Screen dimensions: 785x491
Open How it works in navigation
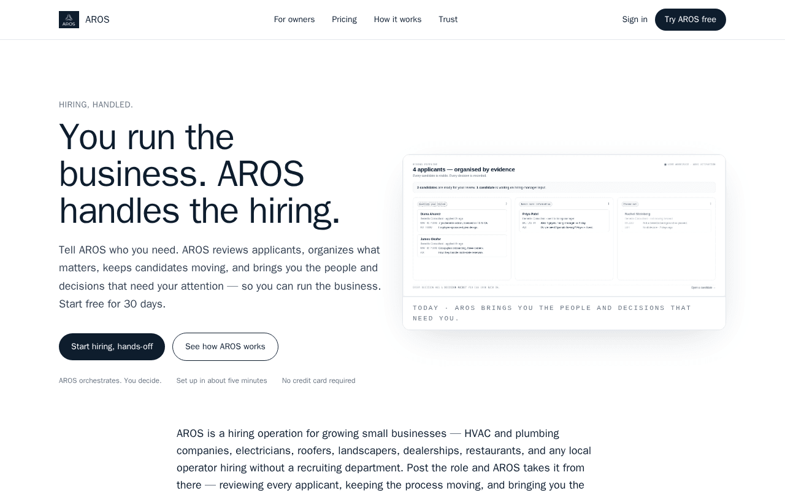pos(397,20)
